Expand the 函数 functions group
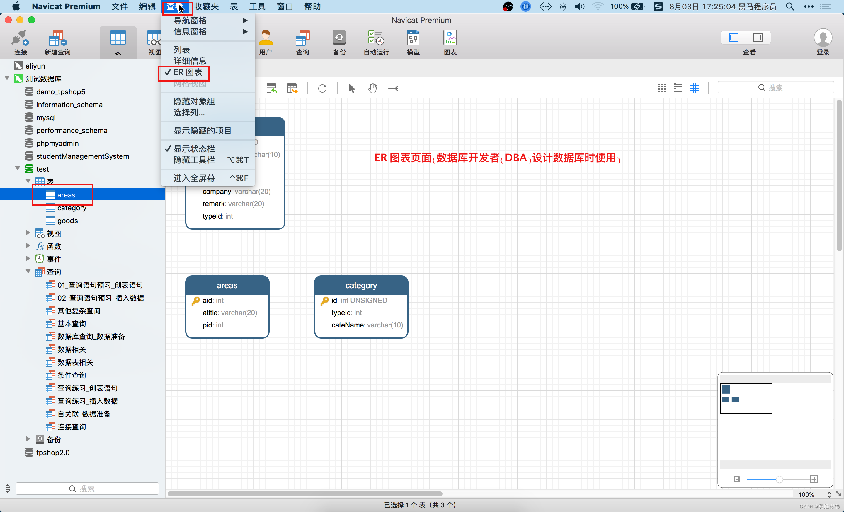This screenshot has height=512, width=844. click(x=28, y=246)
